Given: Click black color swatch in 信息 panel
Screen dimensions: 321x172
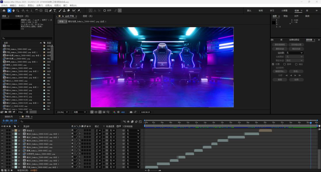Looking at the screenshot, I should tap(274, 23).
